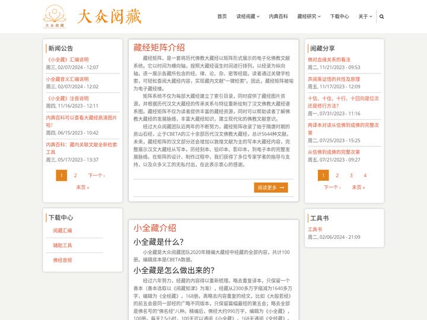Image resolution: width=427 pixels, height=320 pixels.
Task: Open 下载中心 in top navigation
Action: 339,17
